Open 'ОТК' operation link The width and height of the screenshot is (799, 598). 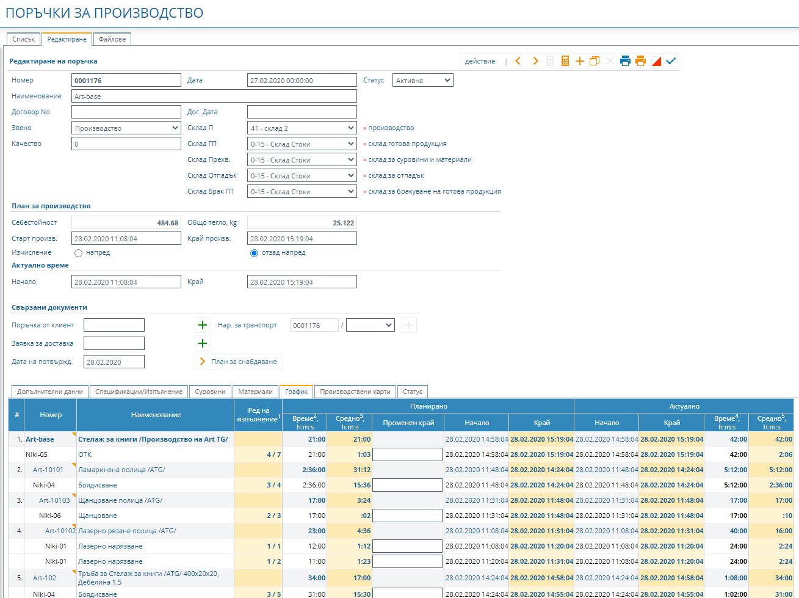coord(85,454)
